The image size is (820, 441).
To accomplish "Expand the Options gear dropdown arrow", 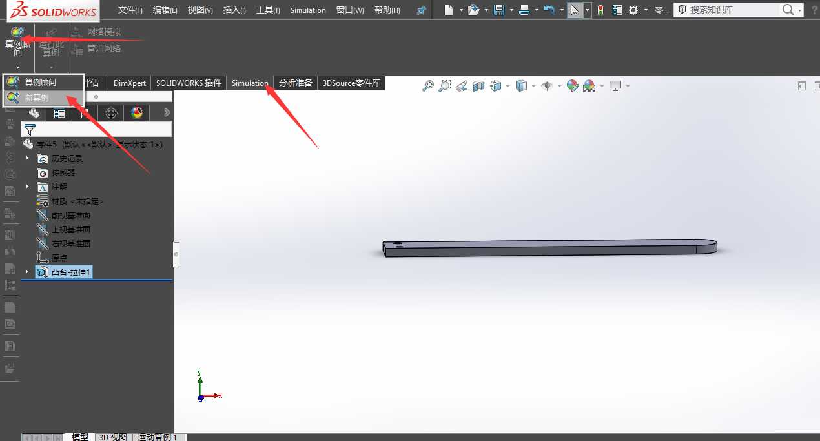I will point(645,11).
